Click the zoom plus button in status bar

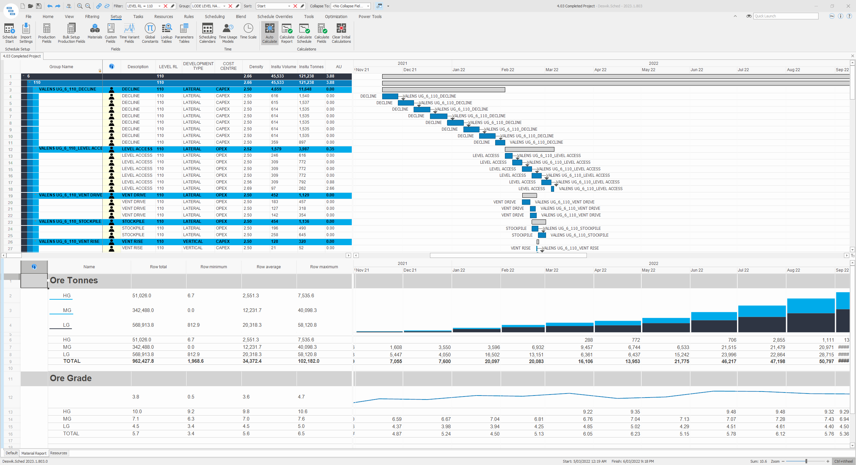[828, 461]
